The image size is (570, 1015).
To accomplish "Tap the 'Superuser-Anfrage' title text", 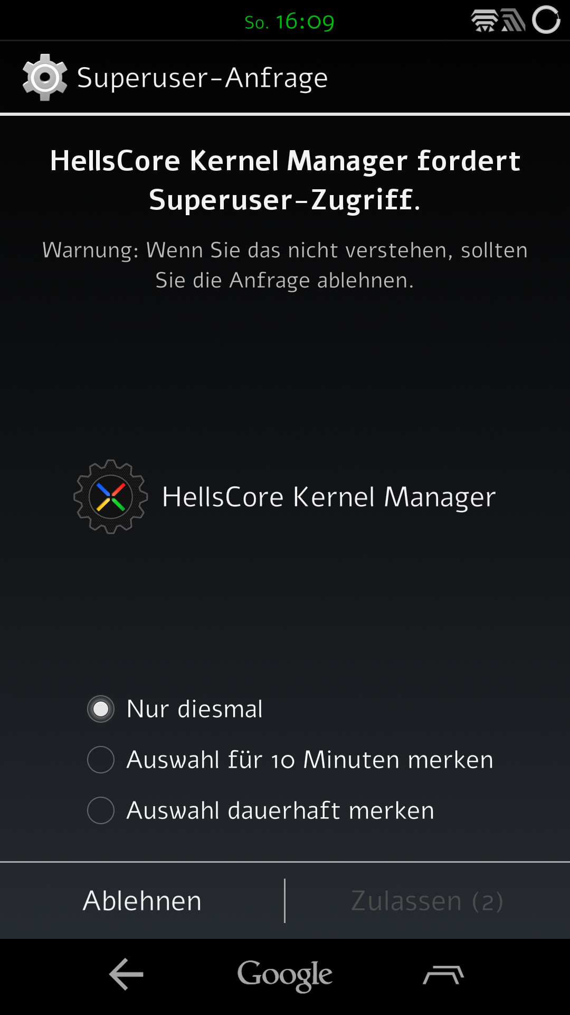I will click(203, 78).
